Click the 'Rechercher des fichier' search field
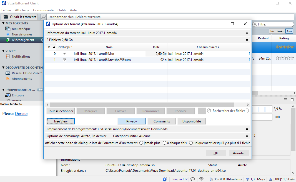 (228, 111)
